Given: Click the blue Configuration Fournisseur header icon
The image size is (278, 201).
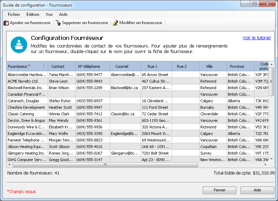Looking at the screenshot, I should coord(19,44).
